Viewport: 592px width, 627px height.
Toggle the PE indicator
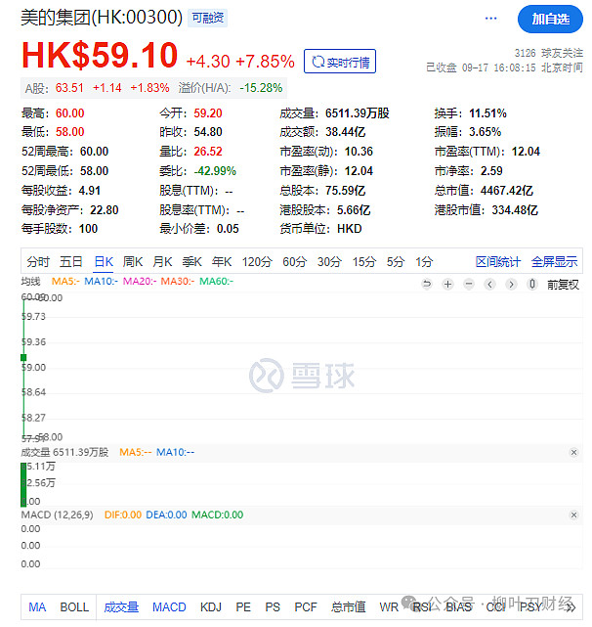[x=243, y=607]
